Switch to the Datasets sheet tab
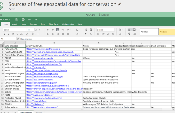 (x=39, y=112)
